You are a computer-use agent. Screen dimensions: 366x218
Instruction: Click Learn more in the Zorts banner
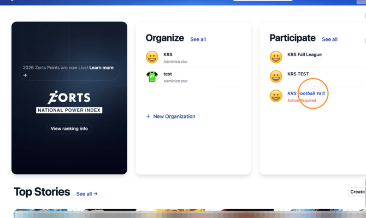click(101, 68)
